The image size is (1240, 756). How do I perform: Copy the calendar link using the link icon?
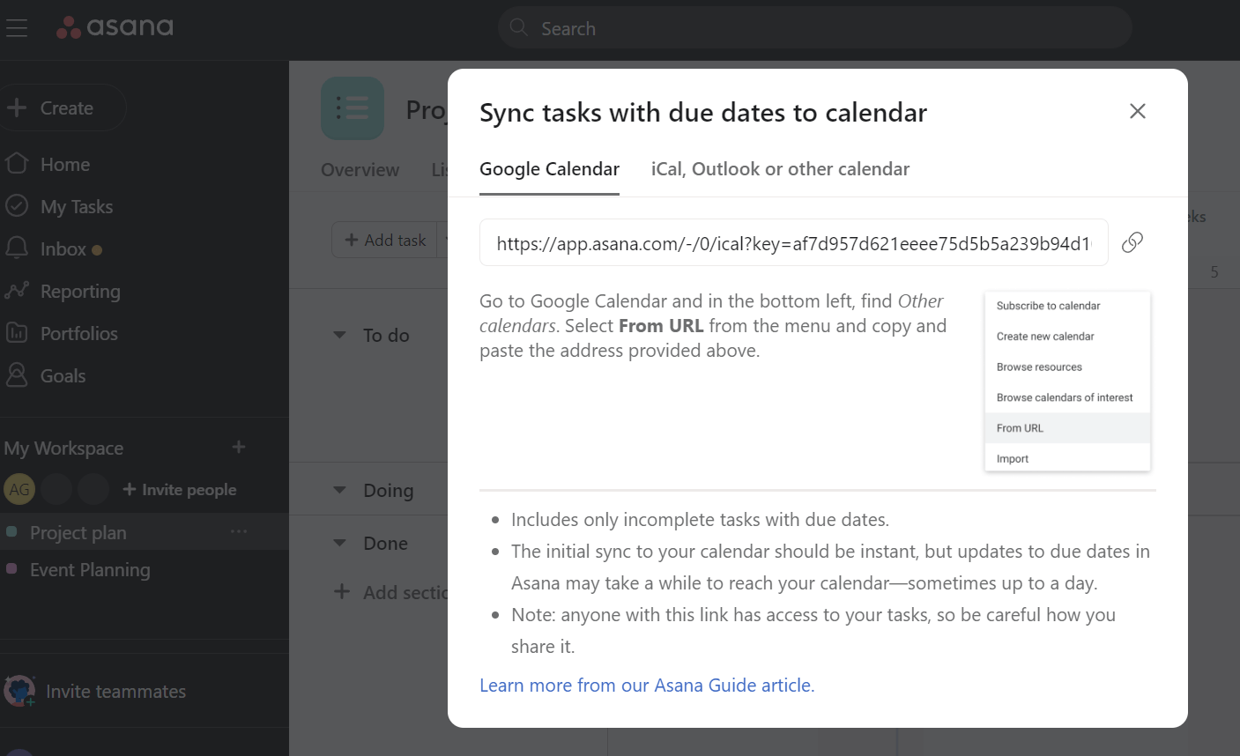click(1132, 242)
